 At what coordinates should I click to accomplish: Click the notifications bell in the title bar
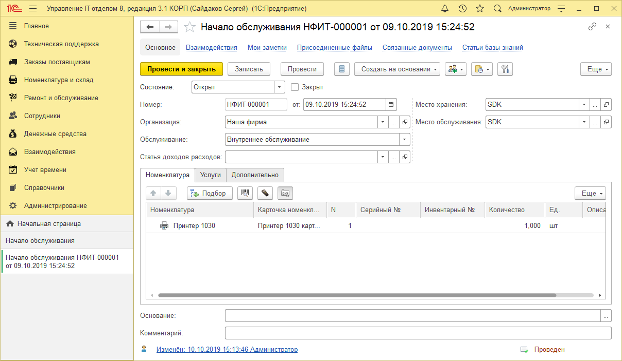pos(445,8)
